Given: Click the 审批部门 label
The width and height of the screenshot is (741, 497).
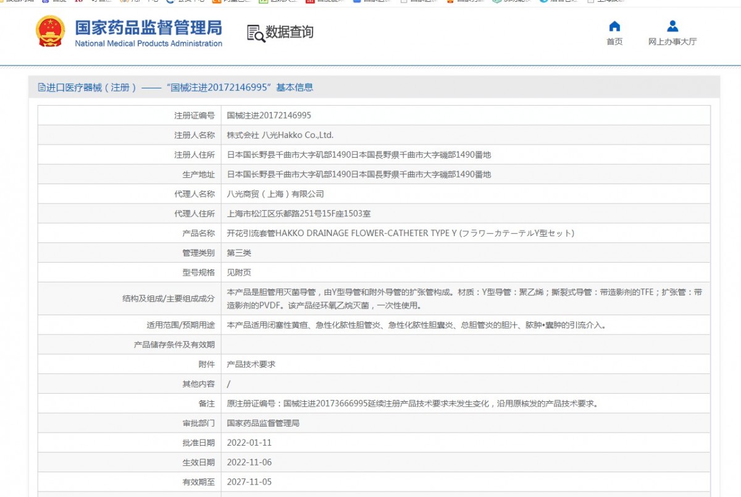Looking at the screenshot, I should 198,423.
